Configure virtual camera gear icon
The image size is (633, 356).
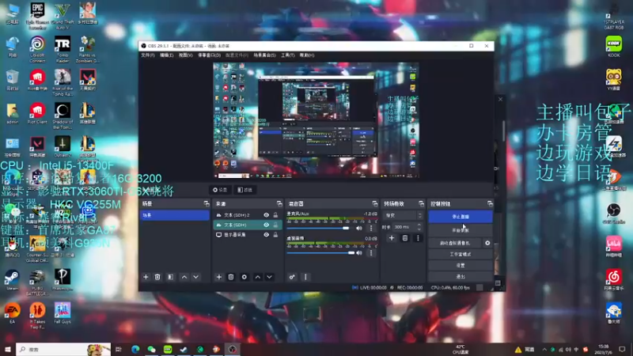click(x=487, y=243)
